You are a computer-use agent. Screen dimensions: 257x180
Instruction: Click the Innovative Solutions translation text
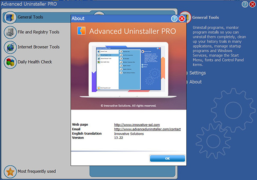129,134
